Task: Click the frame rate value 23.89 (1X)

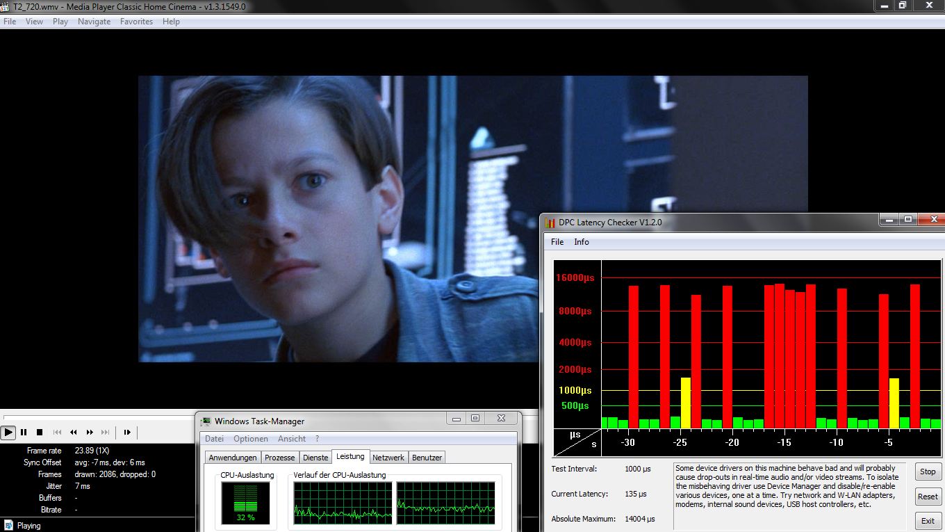Action: 92,451
